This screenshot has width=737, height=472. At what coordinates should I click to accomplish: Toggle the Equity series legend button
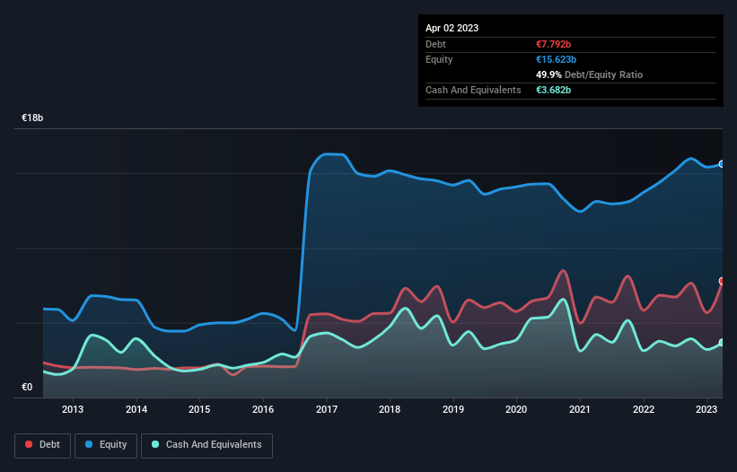click(x=106, y=445)
